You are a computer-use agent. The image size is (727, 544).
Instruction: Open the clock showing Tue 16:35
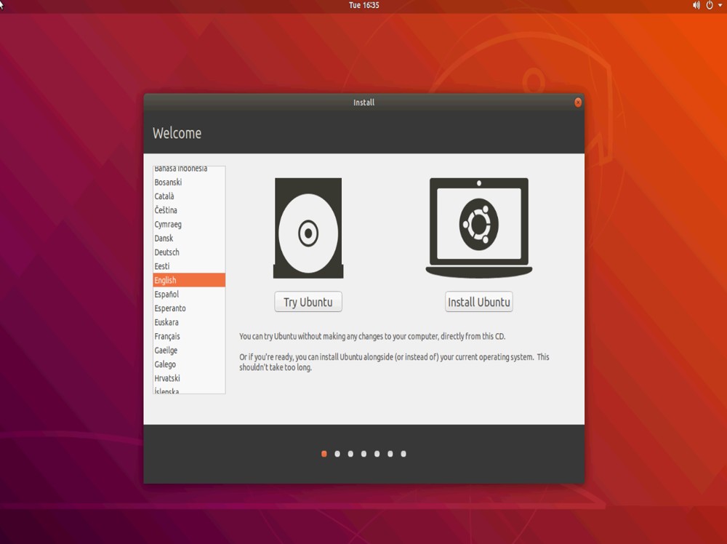[x=364, y=5]
